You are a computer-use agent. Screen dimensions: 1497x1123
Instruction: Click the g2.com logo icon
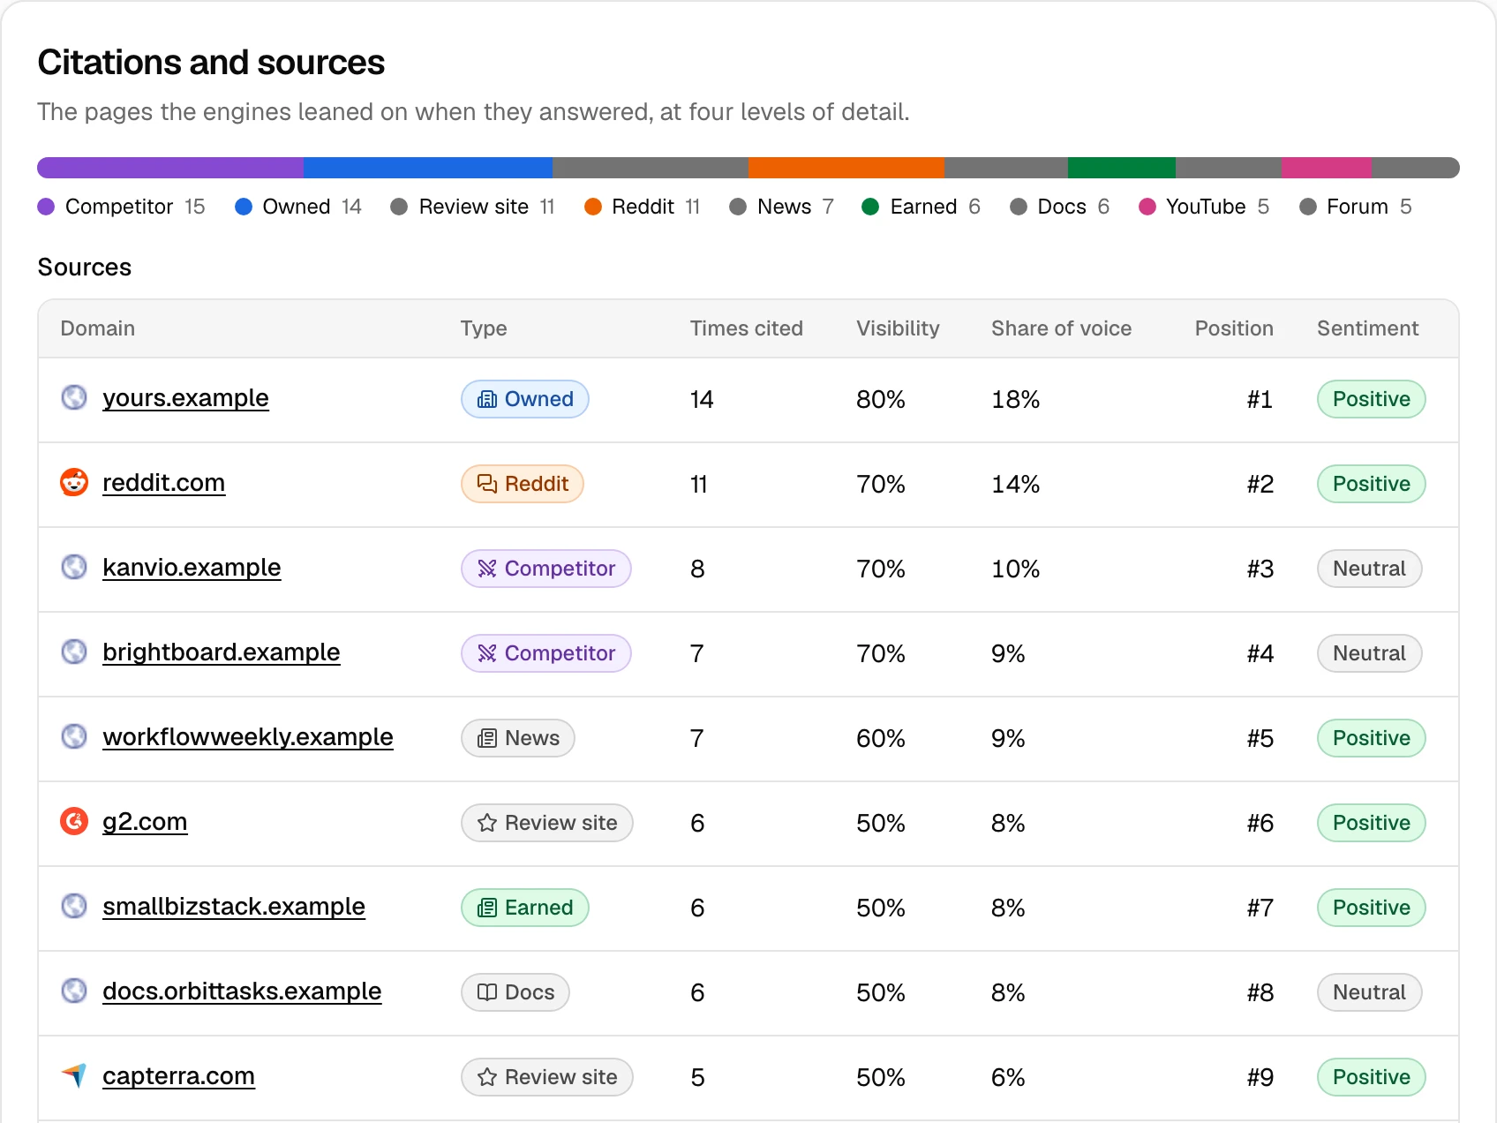click(x=74, y=821)
